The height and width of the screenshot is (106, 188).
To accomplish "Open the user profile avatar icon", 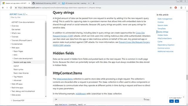I will click(x=181, y=8).
